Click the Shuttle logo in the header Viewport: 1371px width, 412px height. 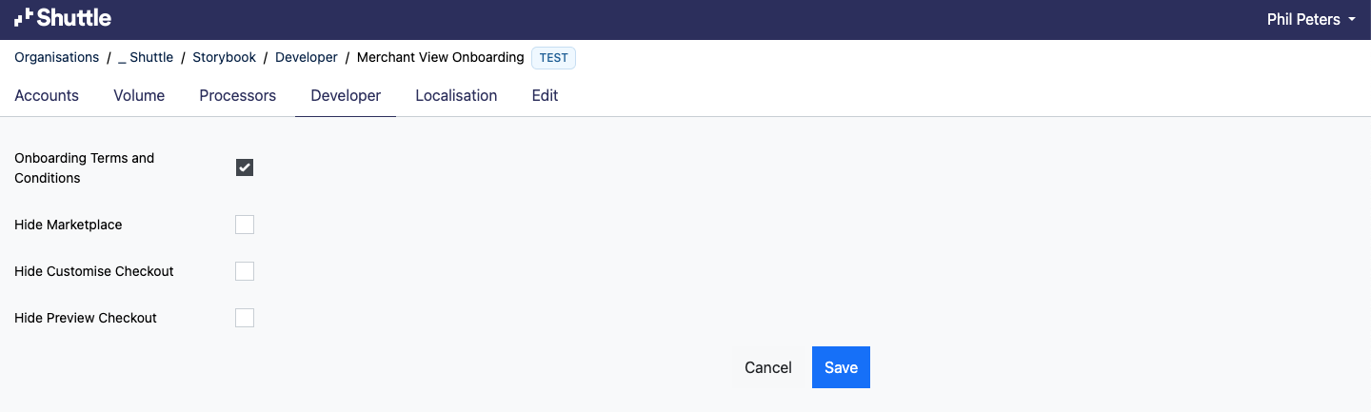coord(63,18)
